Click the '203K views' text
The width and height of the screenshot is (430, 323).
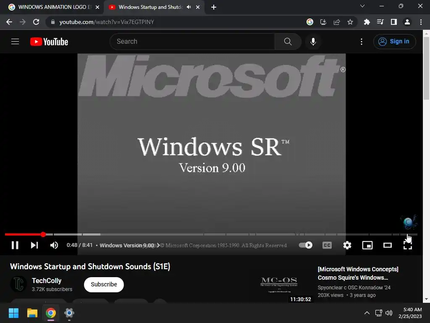click(330, 295)
